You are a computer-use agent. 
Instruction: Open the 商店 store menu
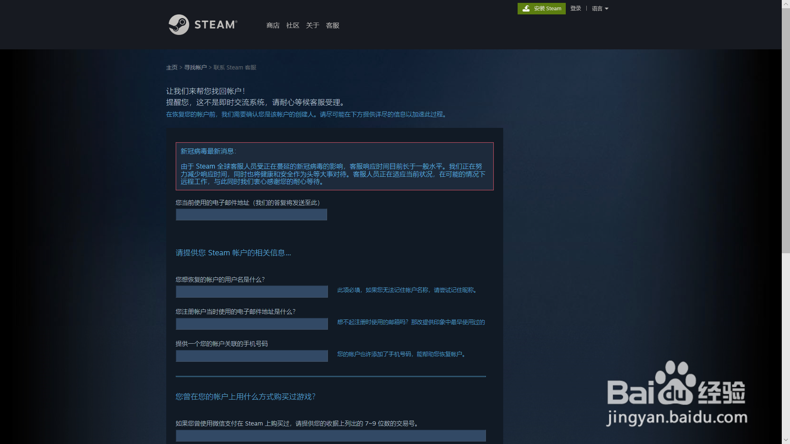pos(273,25)
